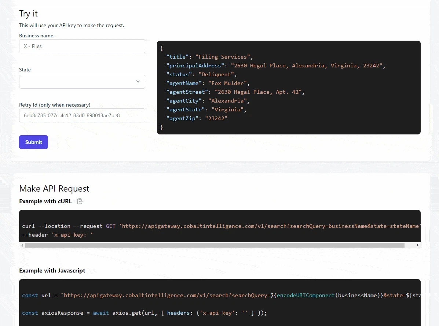
Task: Click the State dropdown chevron
Action: click(138, 82)
